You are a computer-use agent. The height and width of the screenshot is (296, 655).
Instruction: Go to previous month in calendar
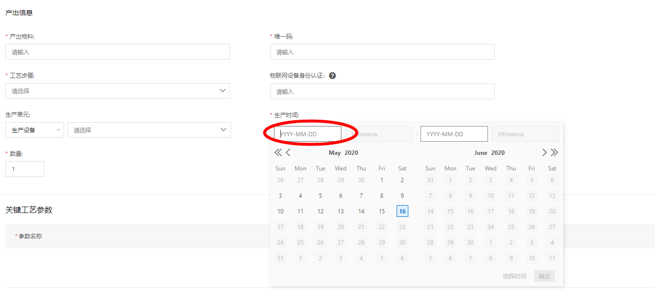(288, 152)
